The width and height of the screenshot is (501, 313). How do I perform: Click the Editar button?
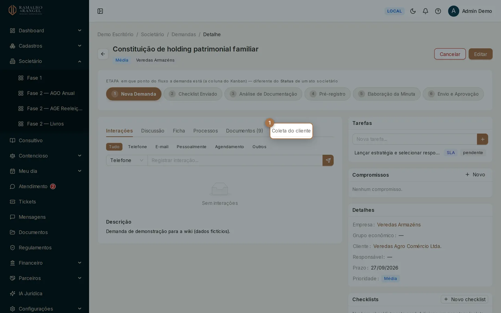480,54
